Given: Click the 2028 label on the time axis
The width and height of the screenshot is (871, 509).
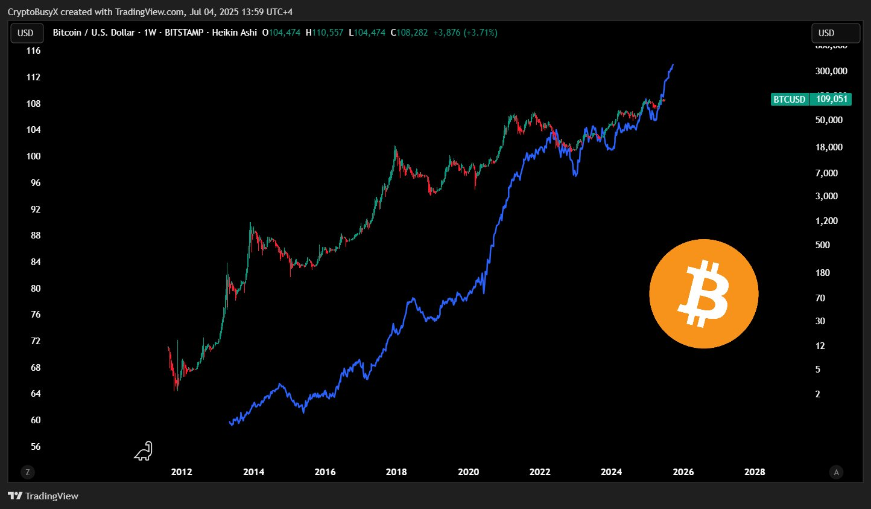Looking at the screenshot, I should (x=755, y=472).
